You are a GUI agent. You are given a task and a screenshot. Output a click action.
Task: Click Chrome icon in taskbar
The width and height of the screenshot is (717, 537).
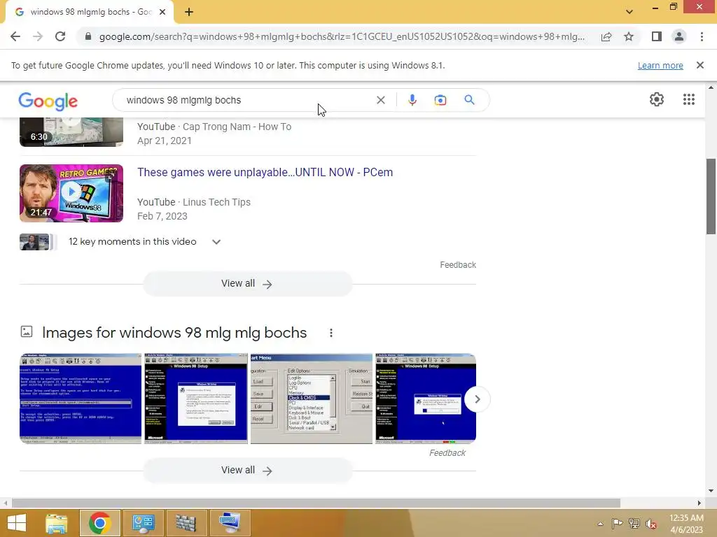point(100,523)
